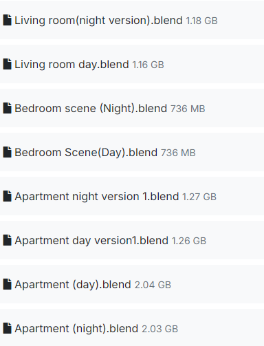Image resolution: width=264 pixels, height=346 pixels.
Task: Select the Bedroom scene (Night).blend file icon
Action: 7,108
